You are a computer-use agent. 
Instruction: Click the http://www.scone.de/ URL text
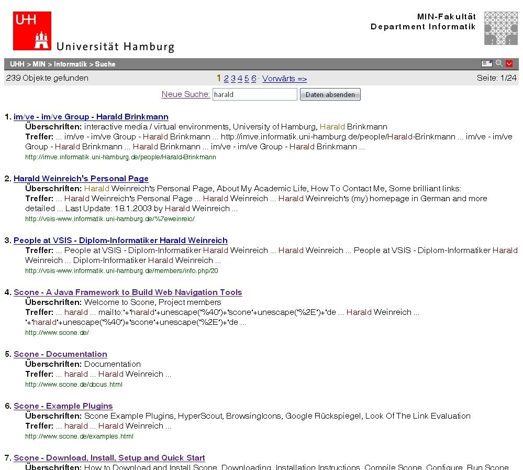(x=57, y=333)
